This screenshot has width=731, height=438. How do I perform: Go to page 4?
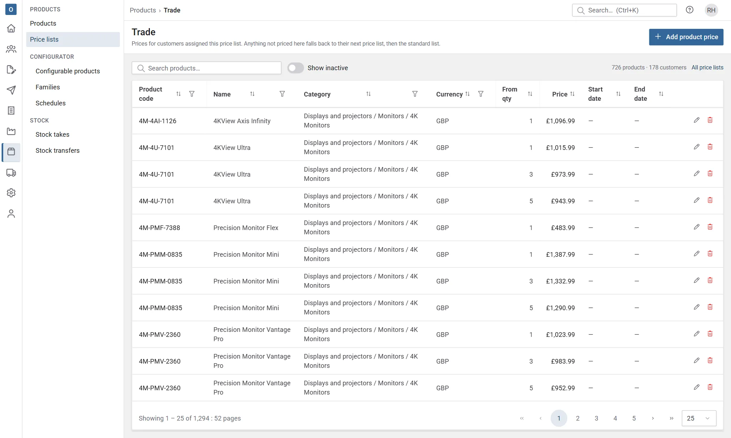click(615, 418)
